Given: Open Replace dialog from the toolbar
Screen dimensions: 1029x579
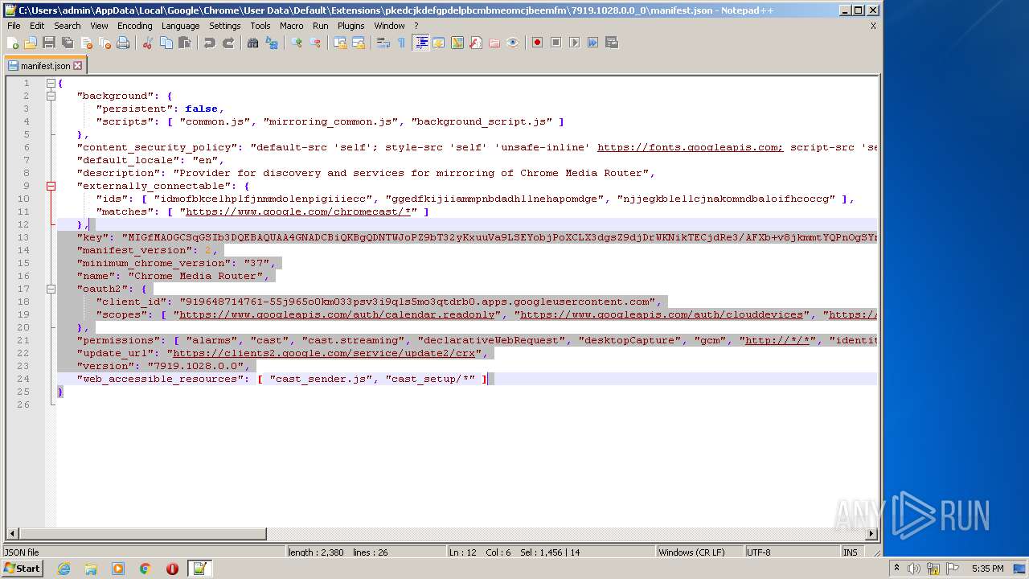Looking at the screenshot, I should coord(272,43).
